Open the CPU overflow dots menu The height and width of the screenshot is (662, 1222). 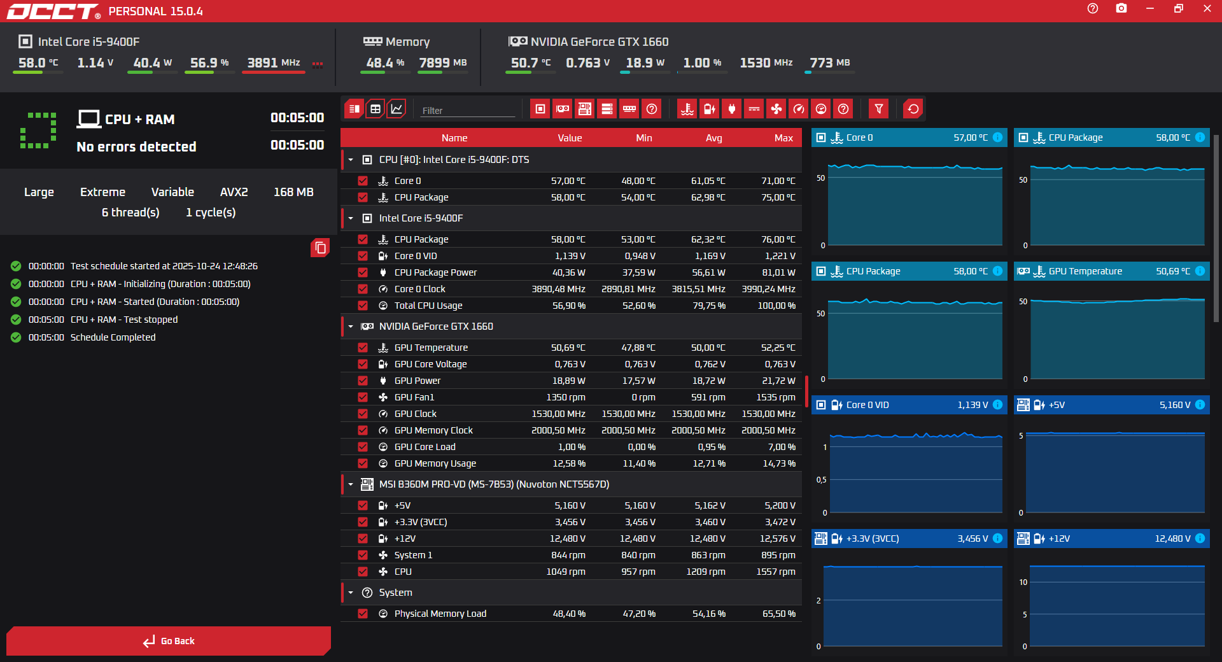pos(318,64)
